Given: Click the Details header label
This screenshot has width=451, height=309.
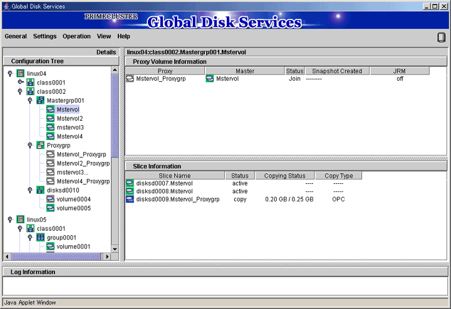Looking at the screenshot, I should tap(106, 53).
